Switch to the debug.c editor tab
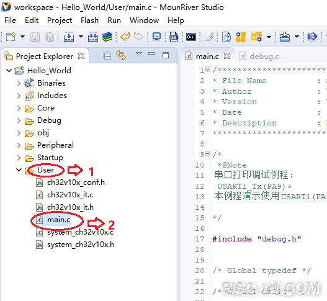 point(259,56)
